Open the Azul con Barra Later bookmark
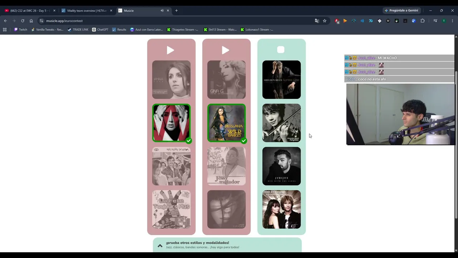Viewport: 458px width, 258px height. [x=146, y=30]
